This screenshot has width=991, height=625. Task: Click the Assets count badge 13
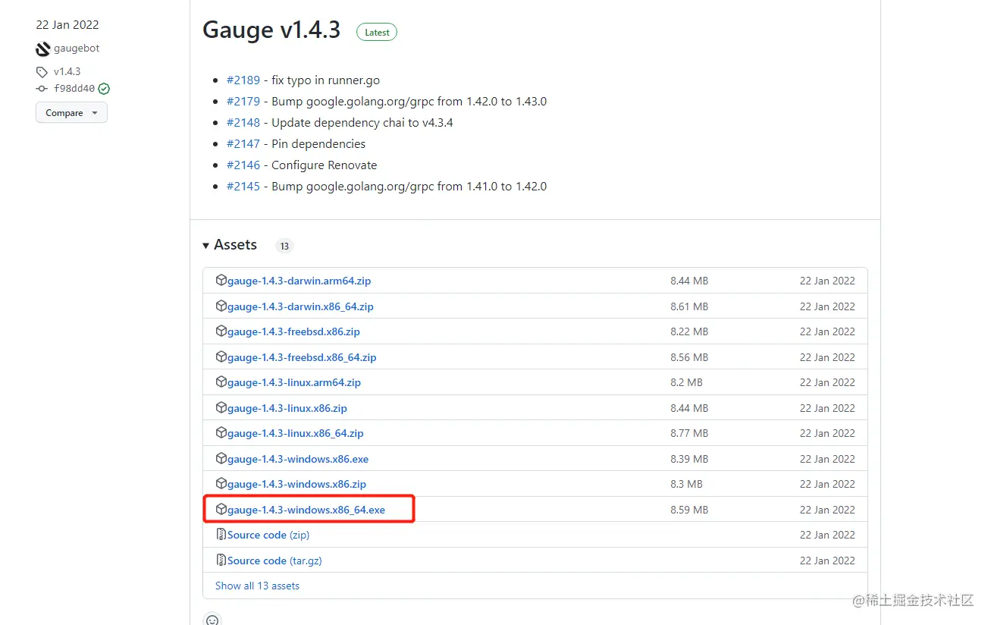284,246
